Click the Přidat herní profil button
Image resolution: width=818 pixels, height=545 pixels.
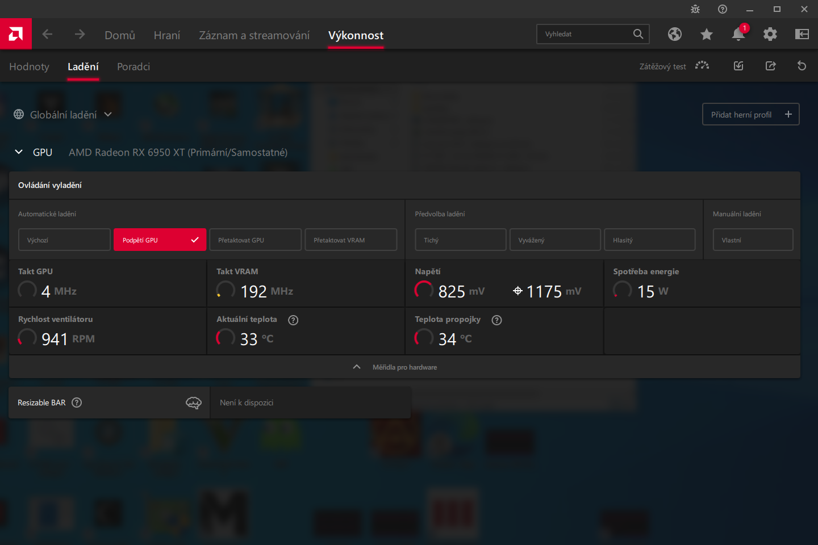[751, 114]
